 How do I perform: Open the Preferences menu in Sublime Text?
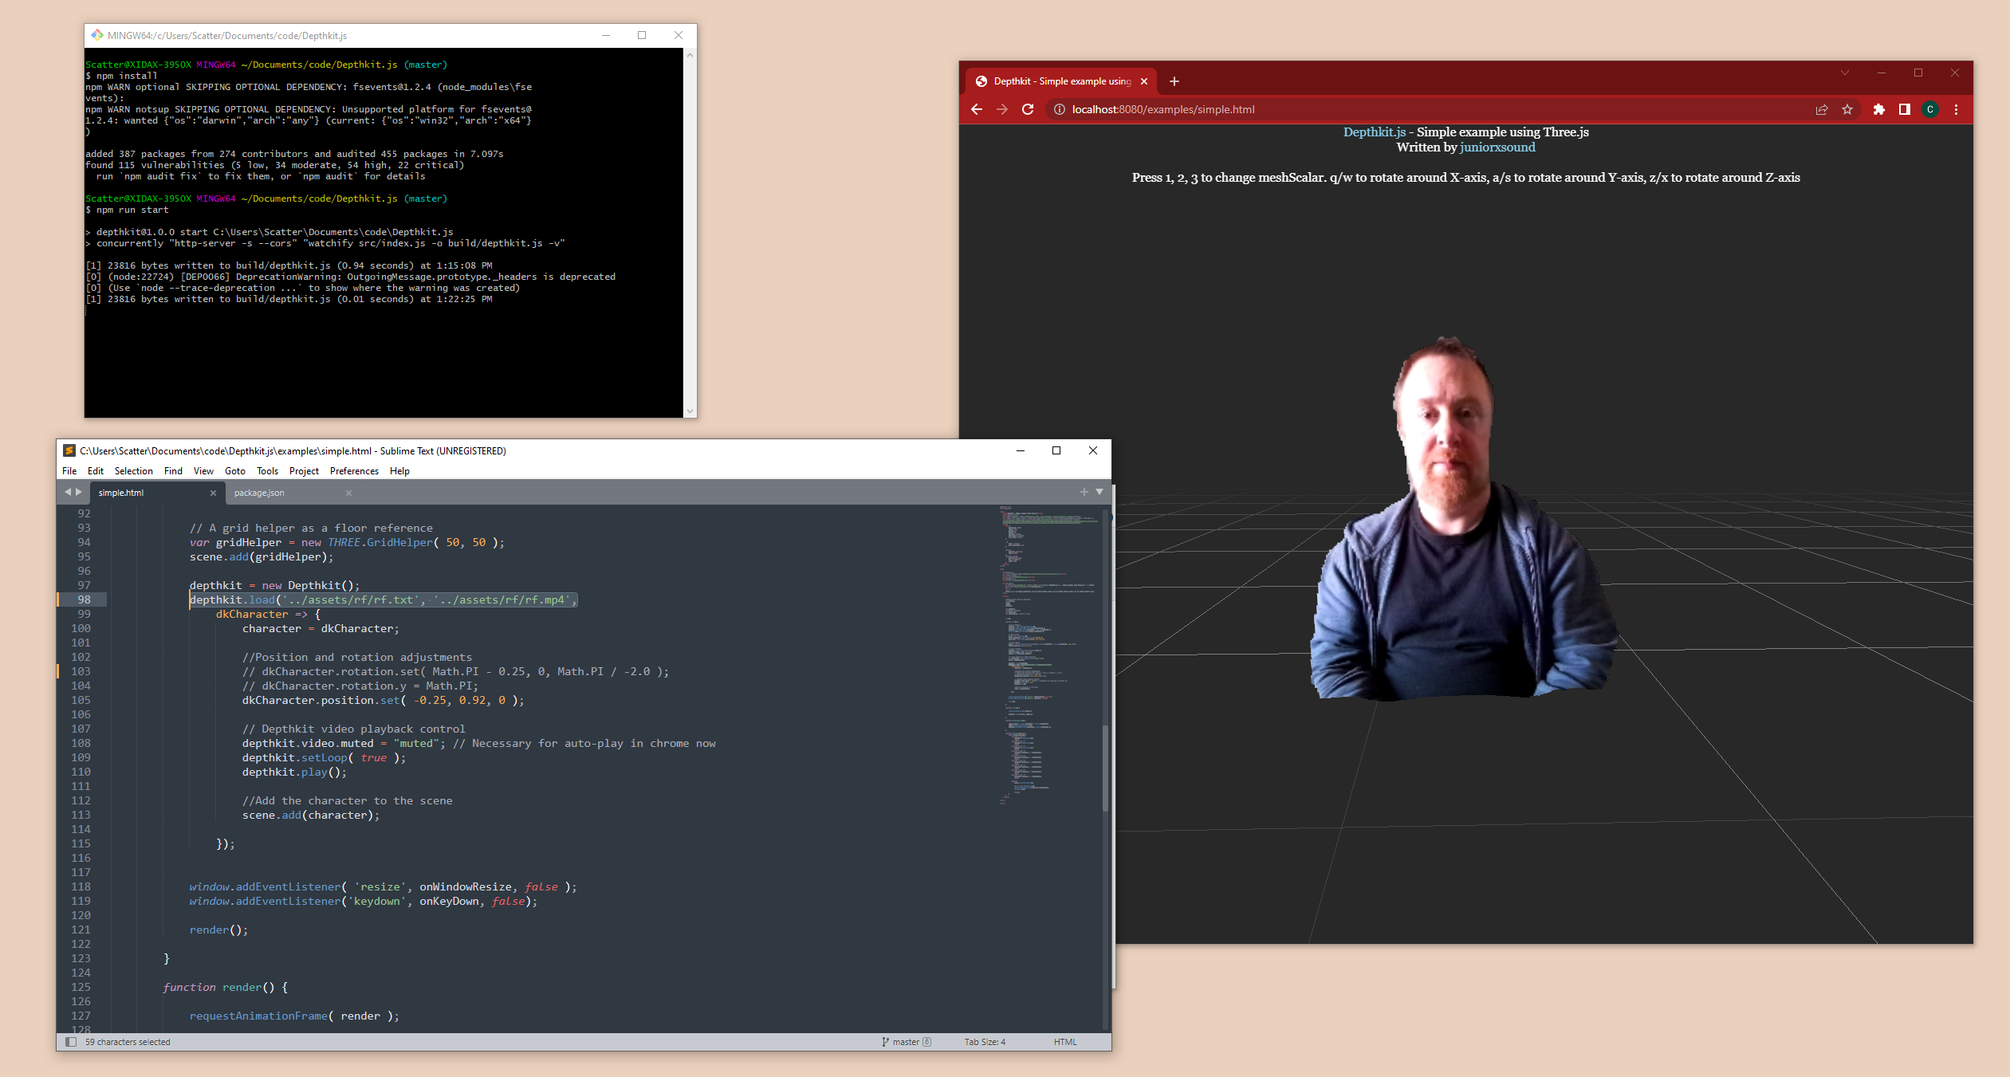tap(354, 471)
